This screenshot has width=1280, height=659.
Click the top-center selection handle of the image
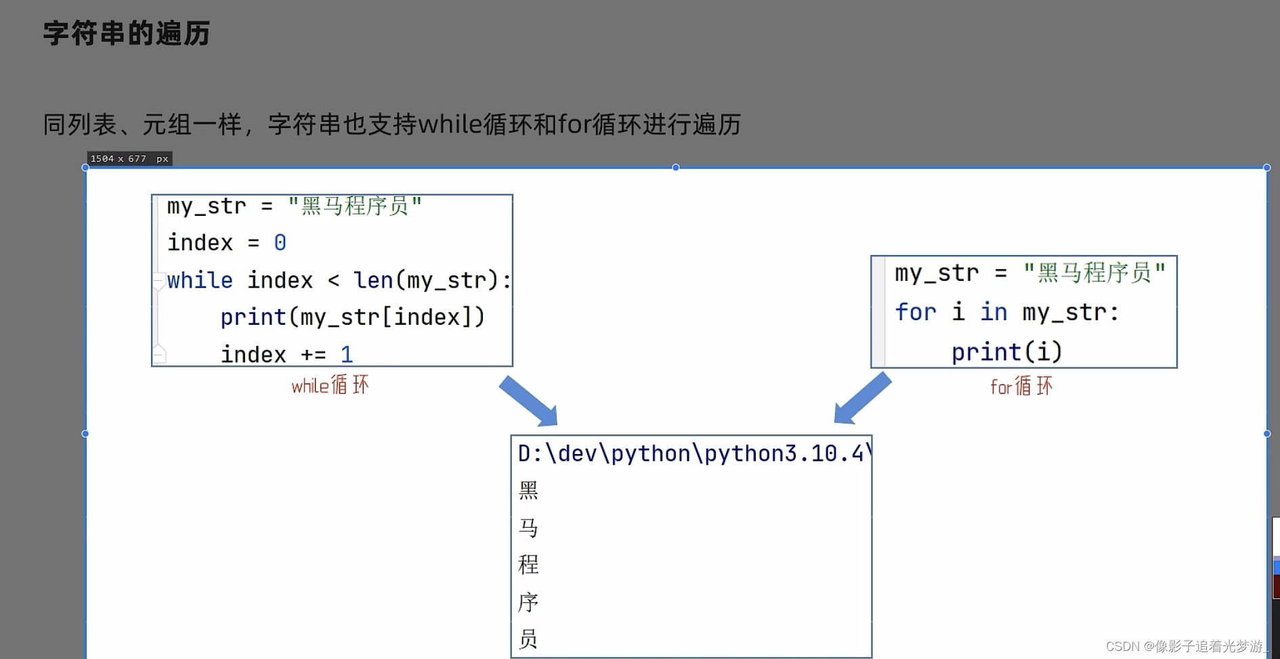point(675,167)
